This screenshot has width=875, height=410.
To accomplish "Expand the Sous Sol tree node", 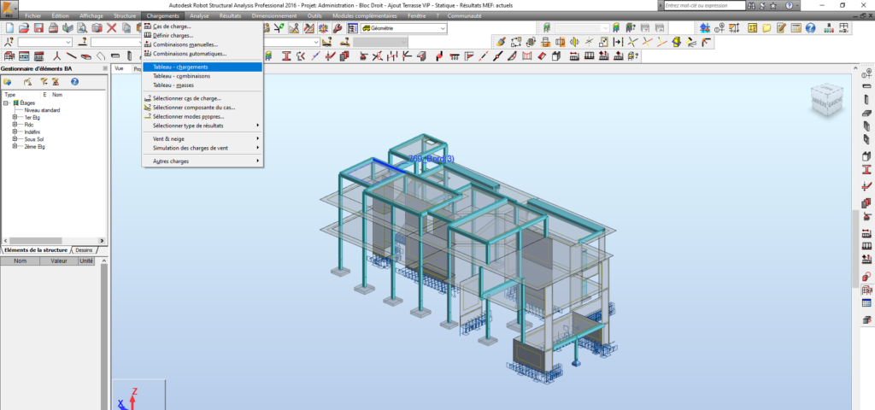I will (x=15, y=139).
